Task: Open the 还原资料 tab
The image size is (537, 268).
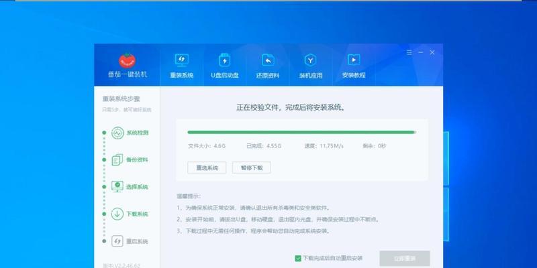Action: click(x=268, y=66)
